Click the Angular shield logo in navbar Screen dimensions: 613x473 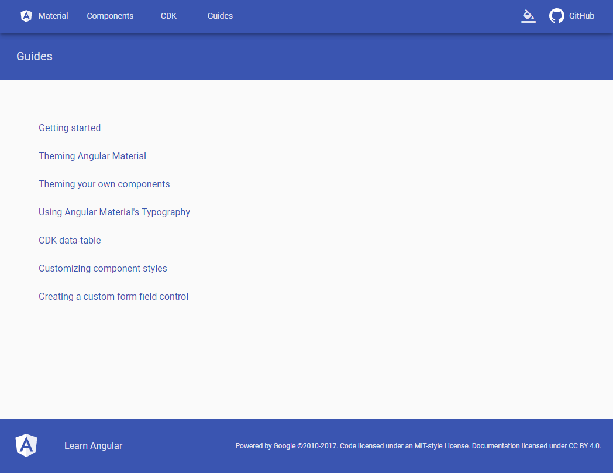pyautogui.click(x=26, y=16)
